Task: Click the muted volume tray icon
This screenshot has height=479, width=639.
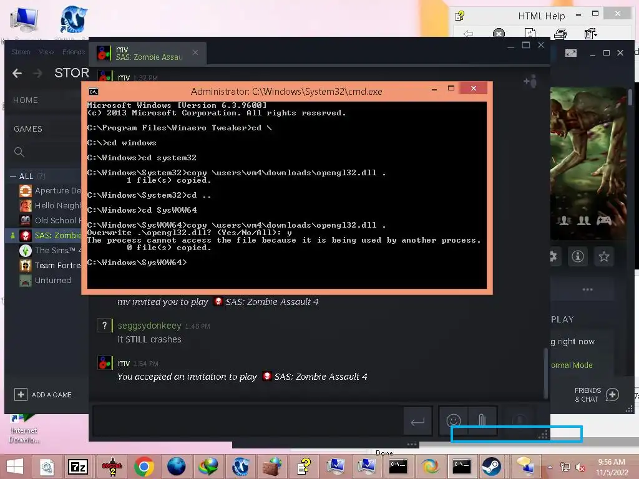Action: tap(580, 467)
